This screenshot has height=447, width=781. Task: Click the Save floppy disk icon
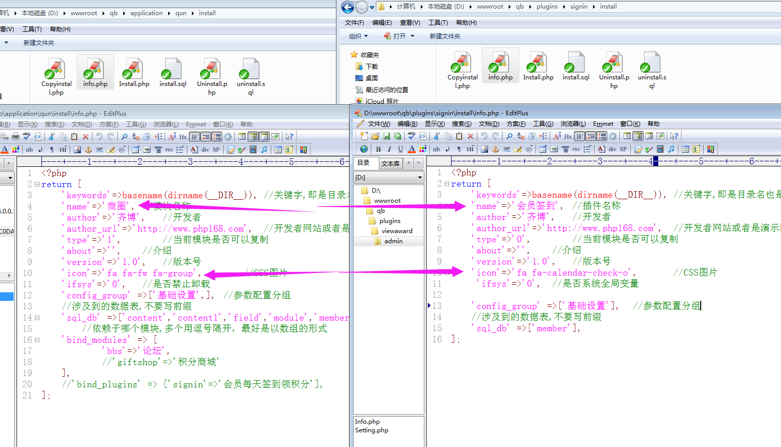click(386, 136)
